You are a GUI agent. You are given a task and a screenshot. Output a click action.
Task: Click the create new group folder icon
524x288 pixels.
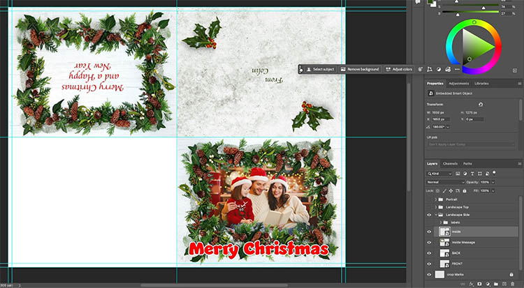496,285
